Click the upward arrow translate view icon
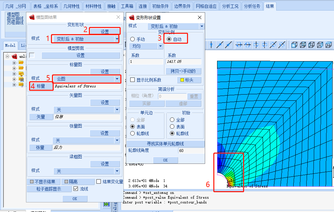Image resolution: width=334 pixels, height=212 pixels. (211, 45)
